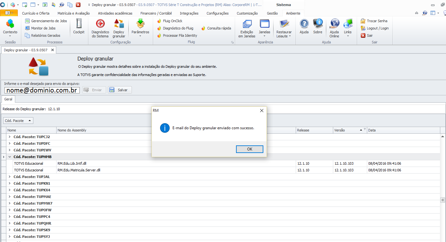Expand Cód. Pacote: TUPEWV group
This screenshot has width=446, height=242.
(x=10, y=150)
